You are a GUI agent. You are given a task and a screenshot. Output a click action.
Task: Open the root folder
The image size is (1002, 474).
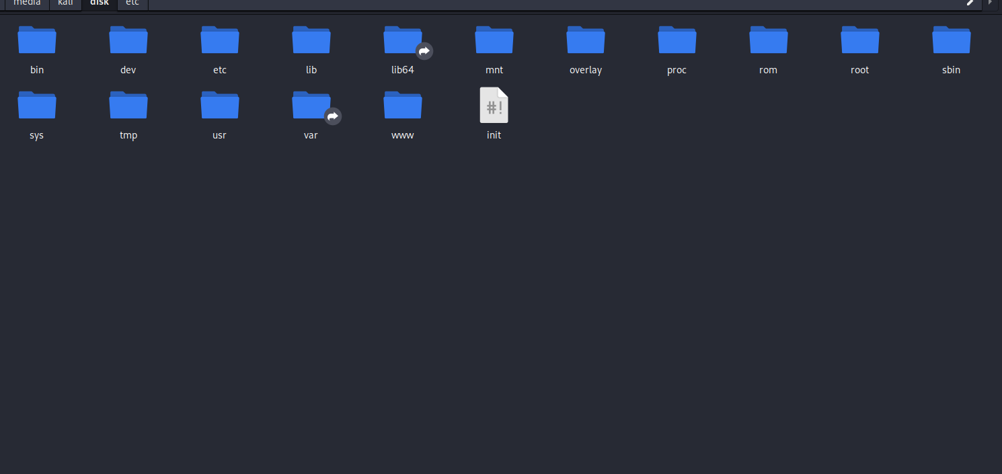tap(860, 40)
